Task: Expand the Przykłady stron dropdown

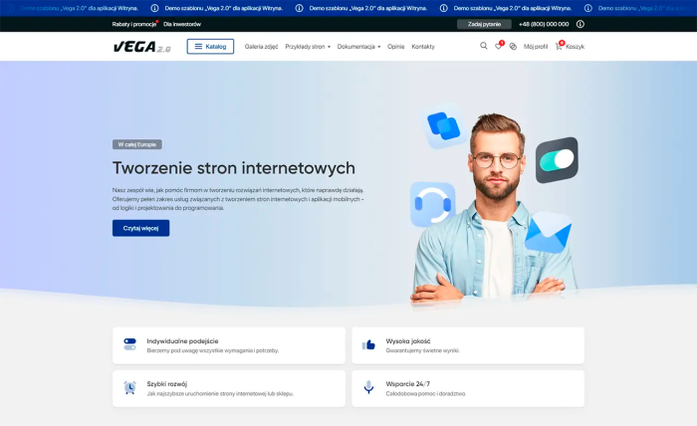Action: coord(307,47)
